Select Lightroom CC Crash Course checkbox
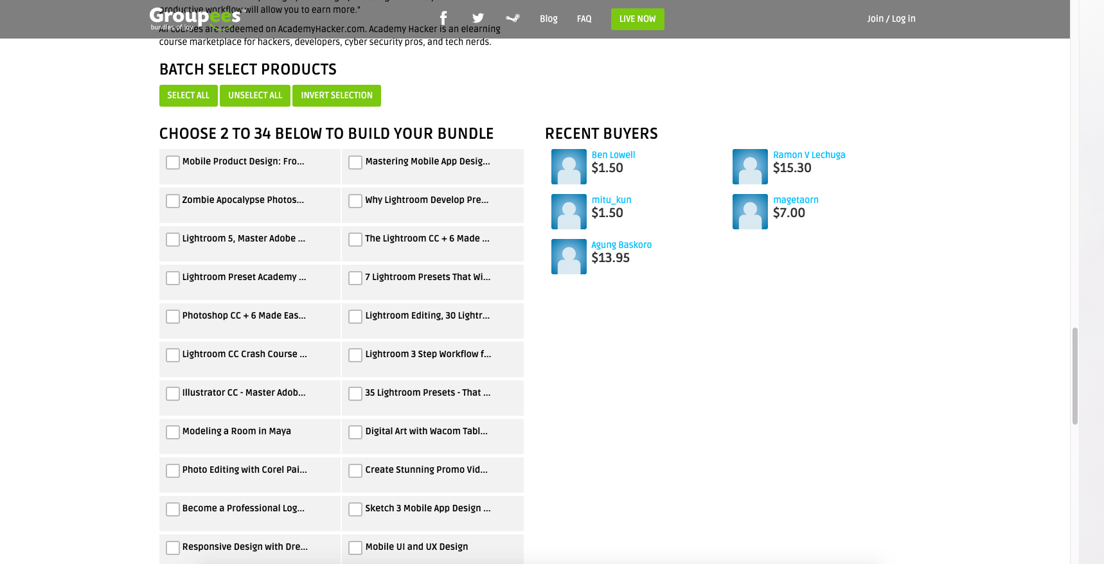 173,355
